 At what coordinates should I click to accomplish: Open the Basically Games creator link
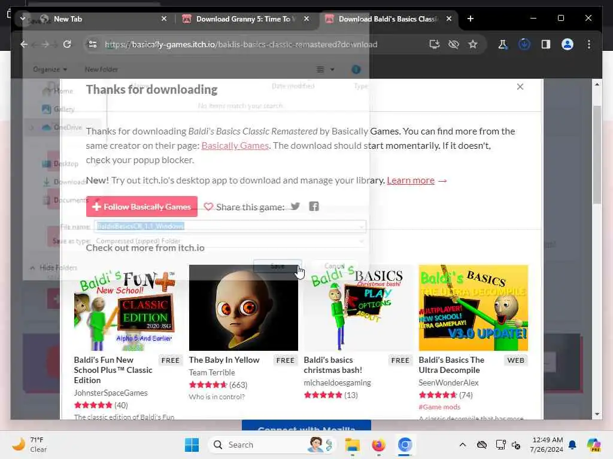(235, 146)
